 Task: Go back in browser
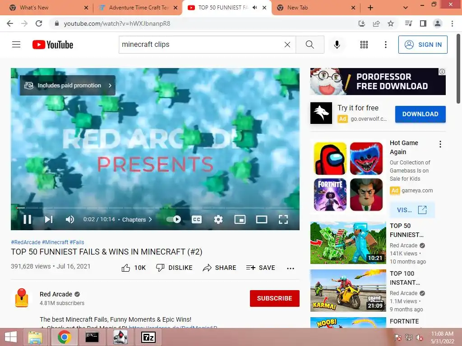pyautogui.click(x=10, y=23)
